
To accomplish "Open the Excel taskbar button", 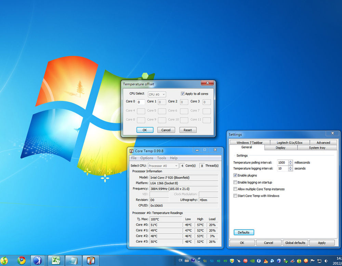I will pyautogui.click(x=56, y=261).
